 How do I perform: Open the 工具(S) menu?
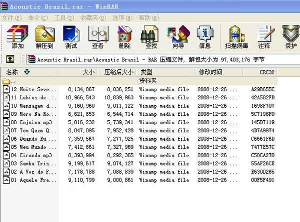pyautogui.click(x=64, y=18)
